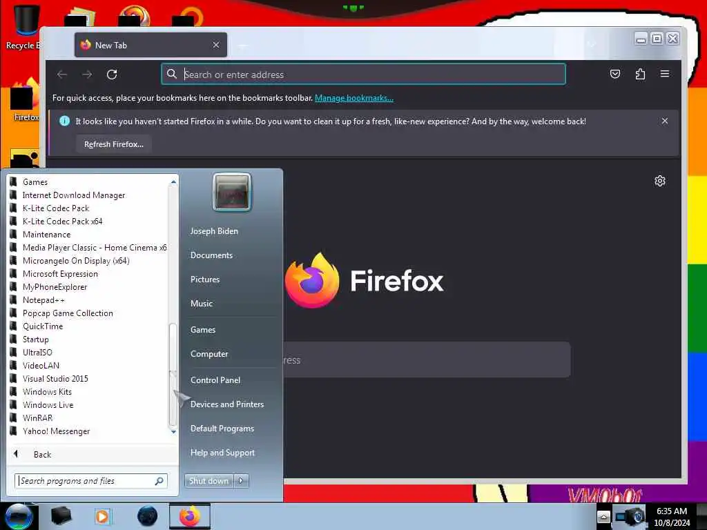707x530 pixels.
Task: Open Computer from the Start menu
Action: [209, 354]
